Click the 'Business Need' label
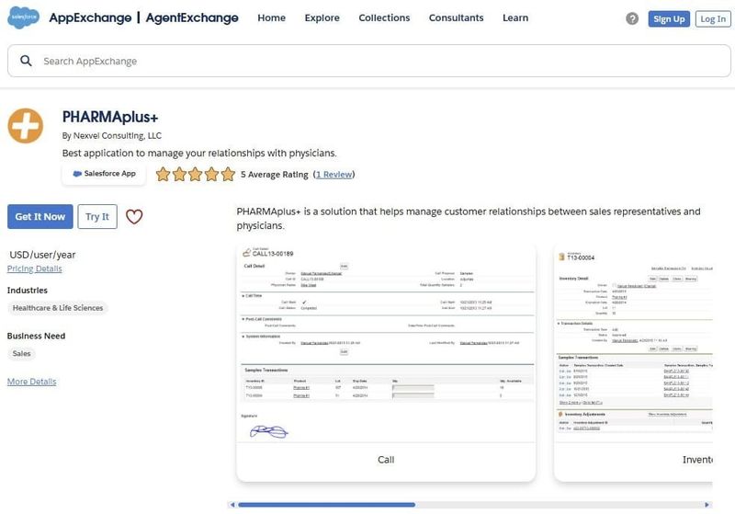 [36, 336]
